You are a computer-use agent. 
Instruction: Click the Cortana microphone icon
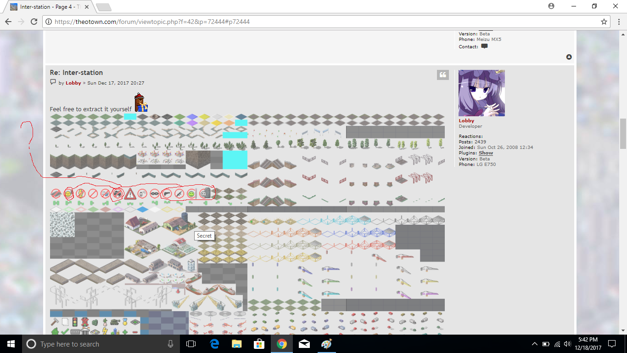[x=171, y=344]
